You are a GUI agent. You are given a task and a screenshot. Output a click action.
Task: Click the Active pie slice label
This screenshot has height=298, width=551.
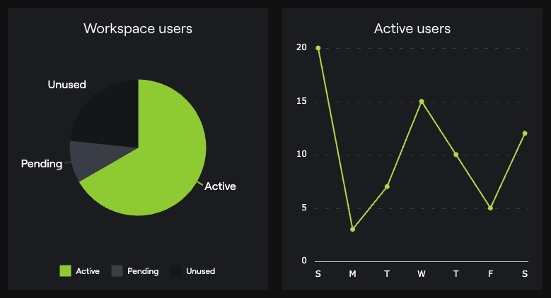click(x=221, y=186)
